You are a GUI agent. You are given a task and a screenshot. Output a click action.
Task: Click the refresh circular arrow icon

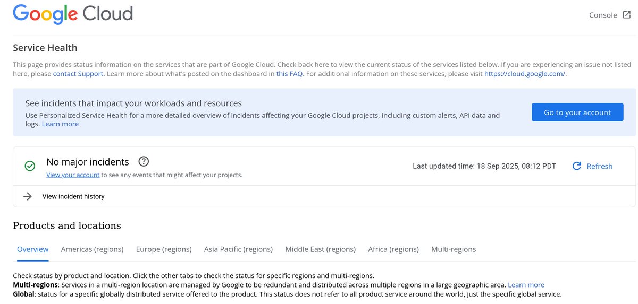(577, 166)
